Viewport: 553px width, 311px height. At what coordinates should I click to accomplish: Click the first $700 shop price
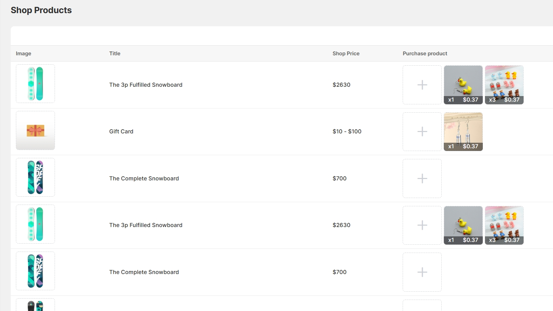click(339, 178)
